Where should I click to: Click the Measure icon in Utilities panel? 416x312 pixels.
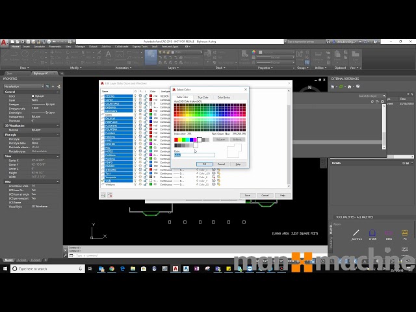[318, 55]
